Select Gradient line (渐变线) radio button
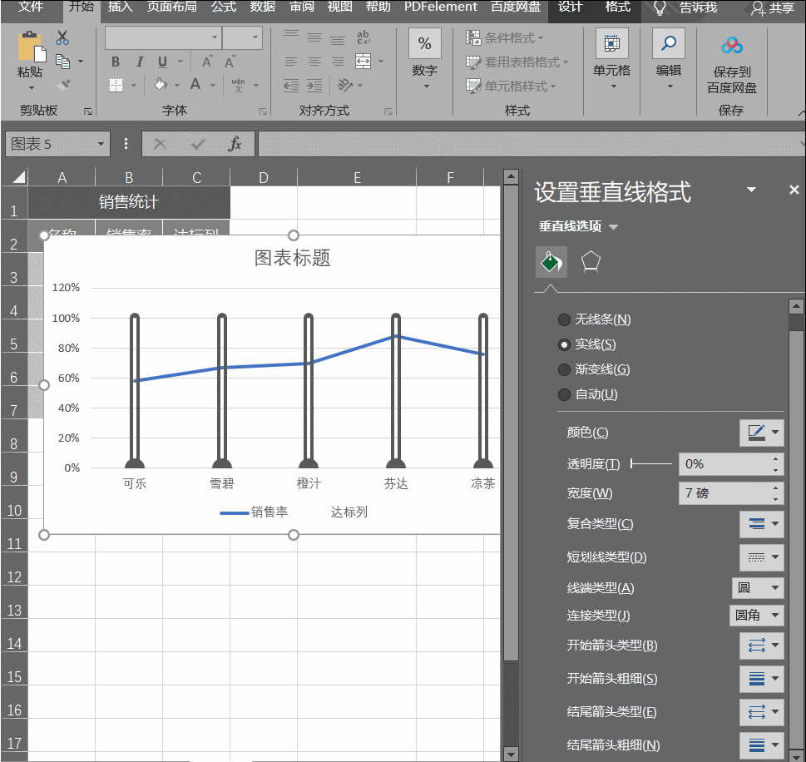This screenshot has height=762, width=806. (x=564, y=369)
